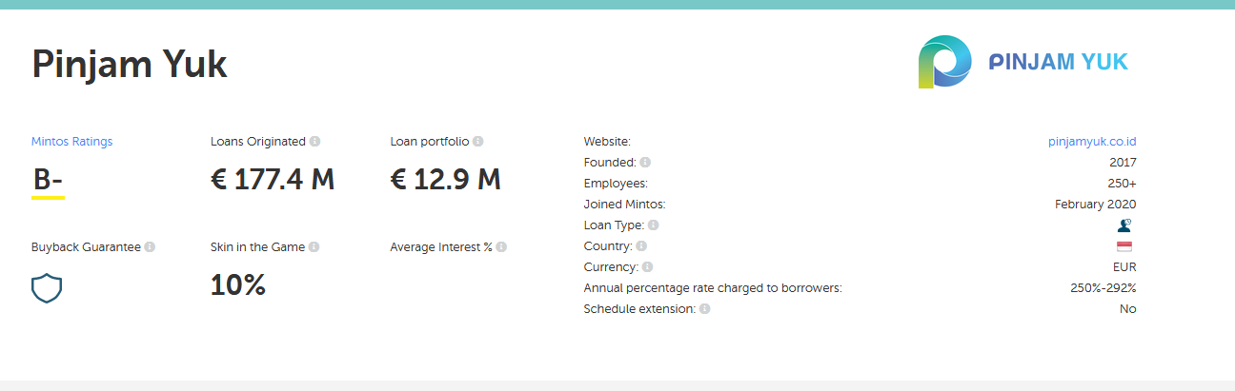Open the pinjamyuk.co.id website link

[1092, 142]
